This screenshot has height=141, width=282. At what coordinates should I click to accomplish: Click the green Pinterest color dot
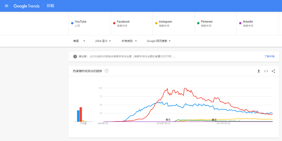point(198,23)
